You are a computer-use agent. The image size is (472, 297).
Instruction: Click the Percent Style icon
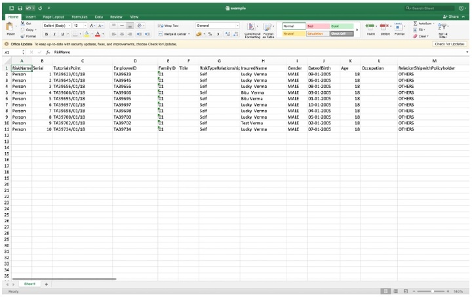(x=210, y=34)
